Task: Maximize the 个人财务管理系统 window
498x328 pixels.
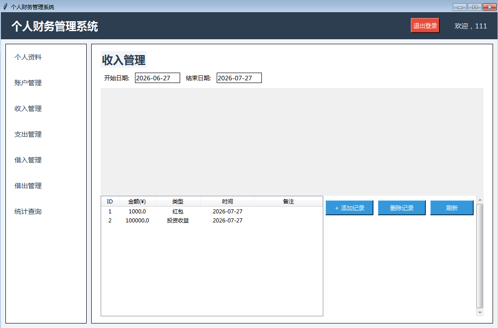Action: point(475,7)
